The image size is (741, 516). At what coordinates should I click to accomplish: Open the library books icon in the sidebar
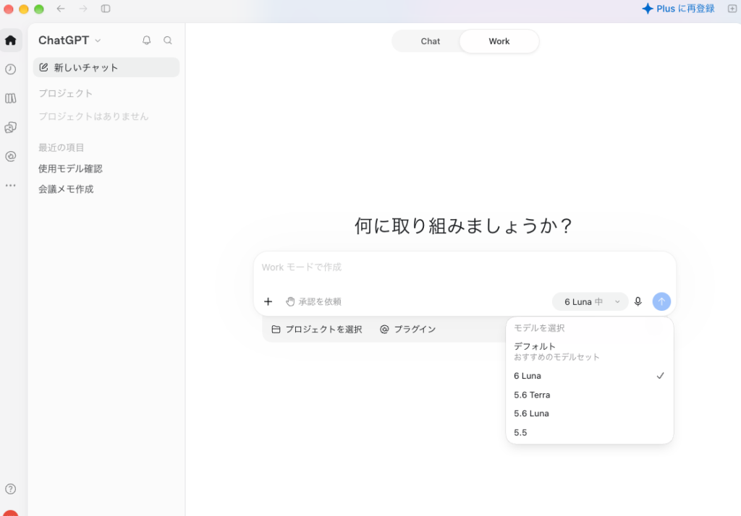[10, 98]
